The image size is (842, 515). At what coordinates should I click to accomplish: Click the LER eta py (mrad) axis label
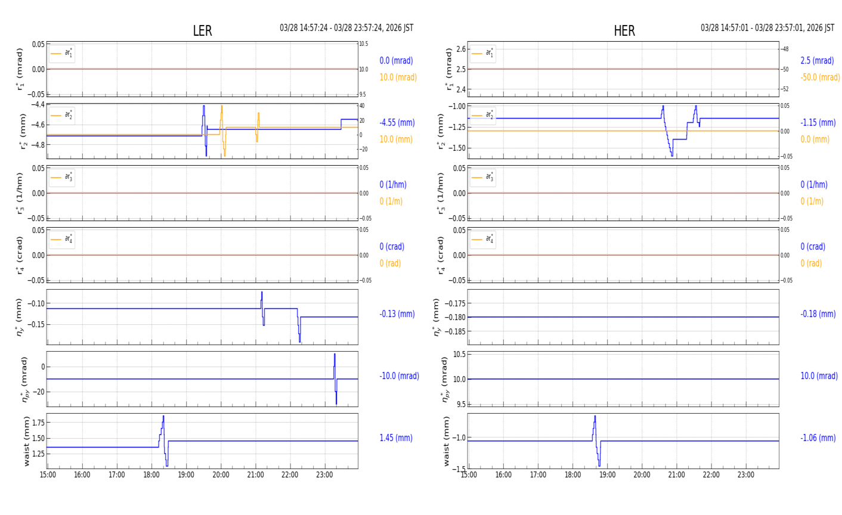coord(25,379)
